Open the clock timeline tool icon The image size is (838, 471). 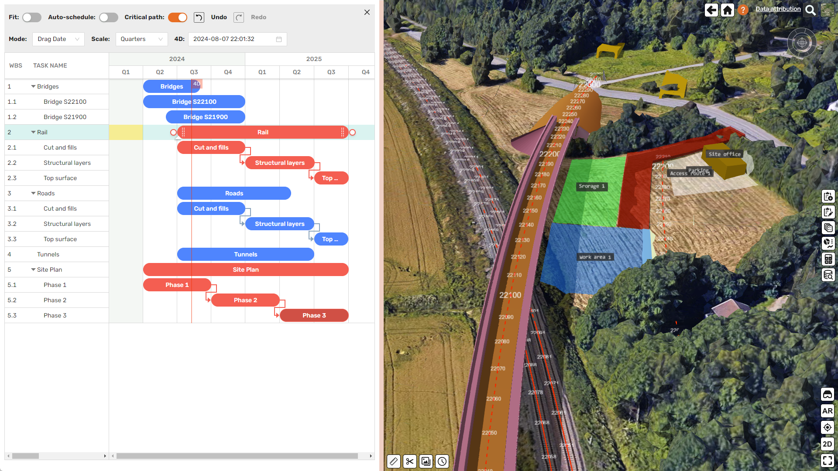[442, 461]
